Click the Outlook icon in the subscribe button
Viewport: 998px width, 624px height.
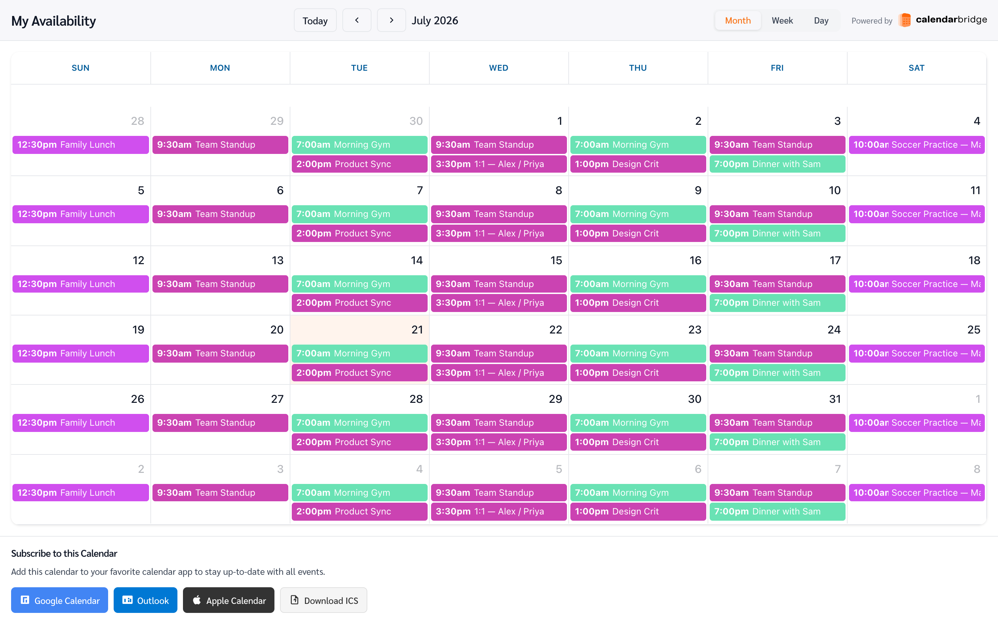(x=128, y=600)
